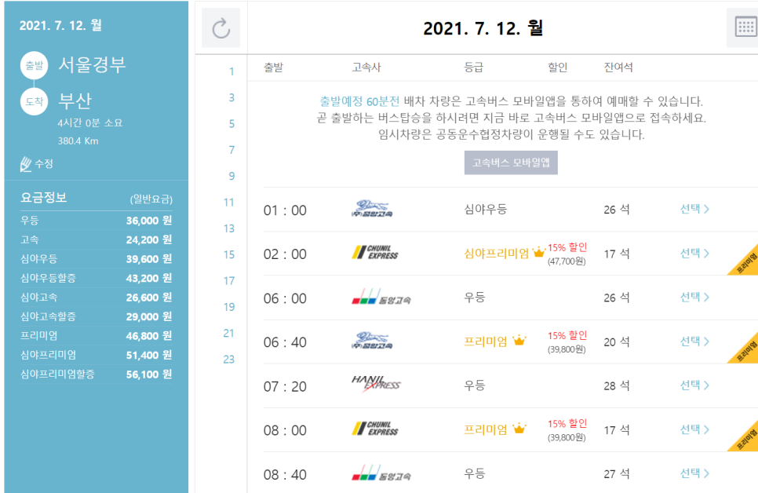The height and width of the screenshot is (493, 758).
Task: Click the refresh icon beside the date
Action: [220, 28]
